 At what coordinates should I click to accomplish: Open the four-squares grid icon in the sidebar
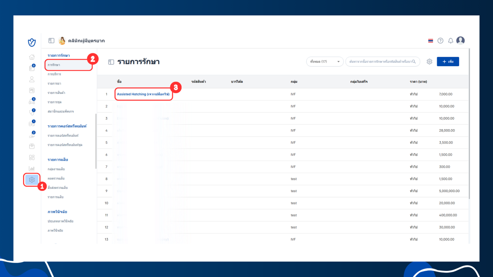coord(32,157)
